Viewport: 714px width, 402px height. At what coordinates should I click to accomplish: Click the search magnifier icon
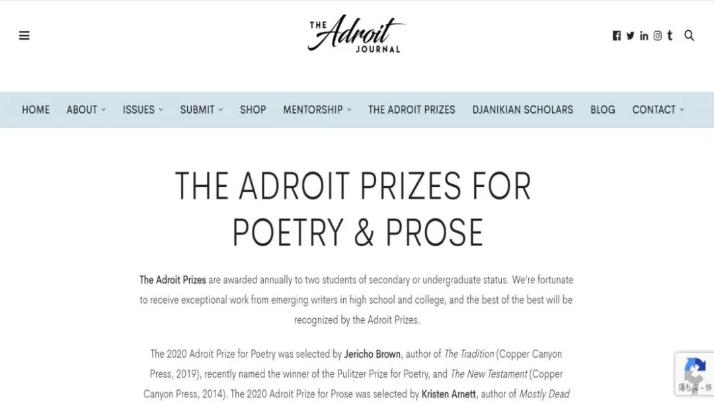click(689, 36)
